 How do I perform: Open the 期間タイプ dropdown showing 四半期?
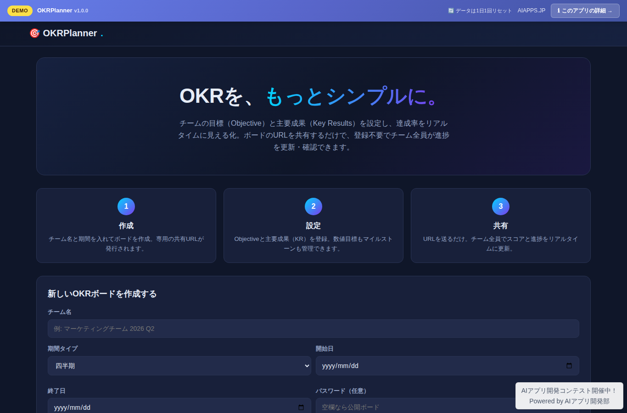click(179, 366)
